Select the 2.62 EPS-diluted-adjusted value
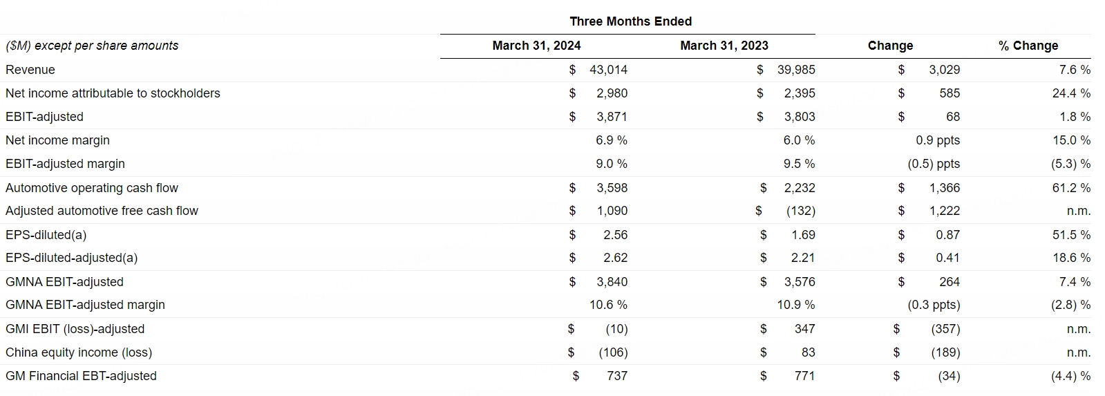 pyautogui.click(x=615, y=258)
